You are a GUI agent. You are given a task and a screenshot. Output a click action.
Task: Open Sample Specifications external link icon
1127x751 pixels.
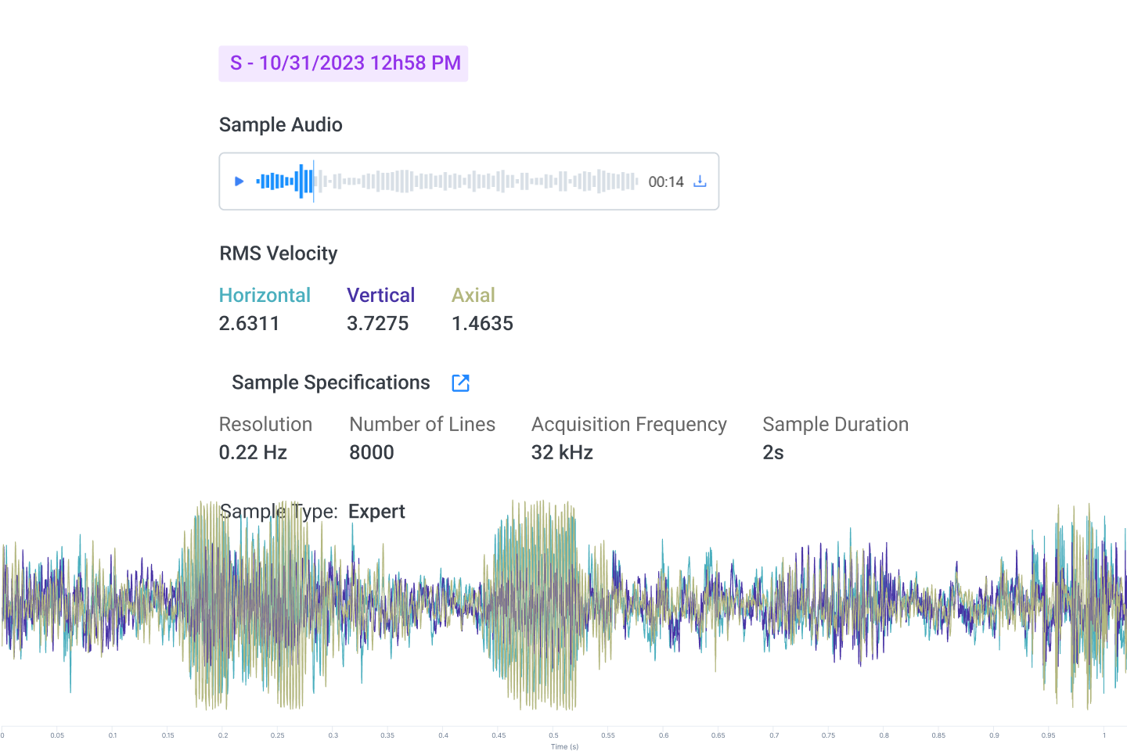(x=460, y=383)
